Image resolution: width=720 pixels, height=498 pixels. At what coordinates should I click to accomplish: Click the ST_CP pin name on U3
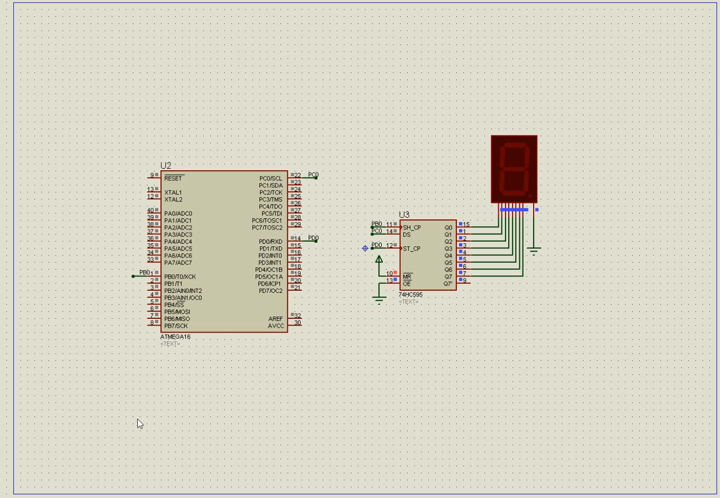click(x=411, y=248)
